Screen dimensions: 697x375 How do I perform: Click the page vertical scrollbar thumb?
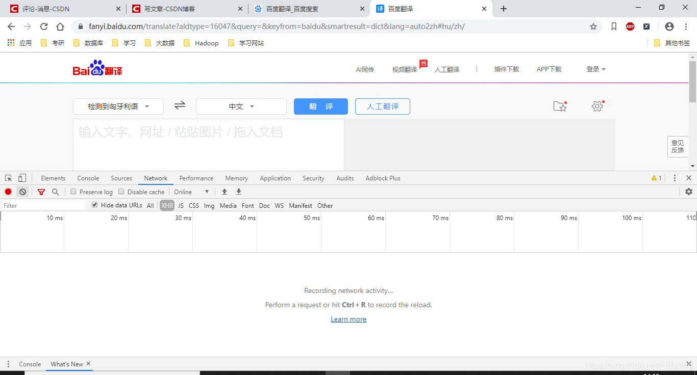[x=692, y=82]
